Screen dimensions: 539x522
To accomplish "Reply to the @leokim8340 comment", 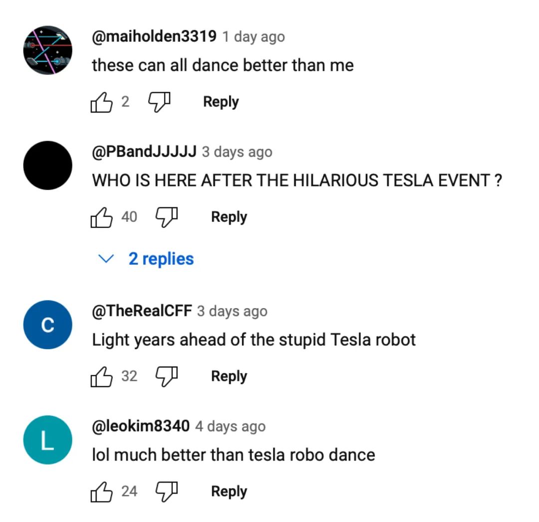I will 229,492.
